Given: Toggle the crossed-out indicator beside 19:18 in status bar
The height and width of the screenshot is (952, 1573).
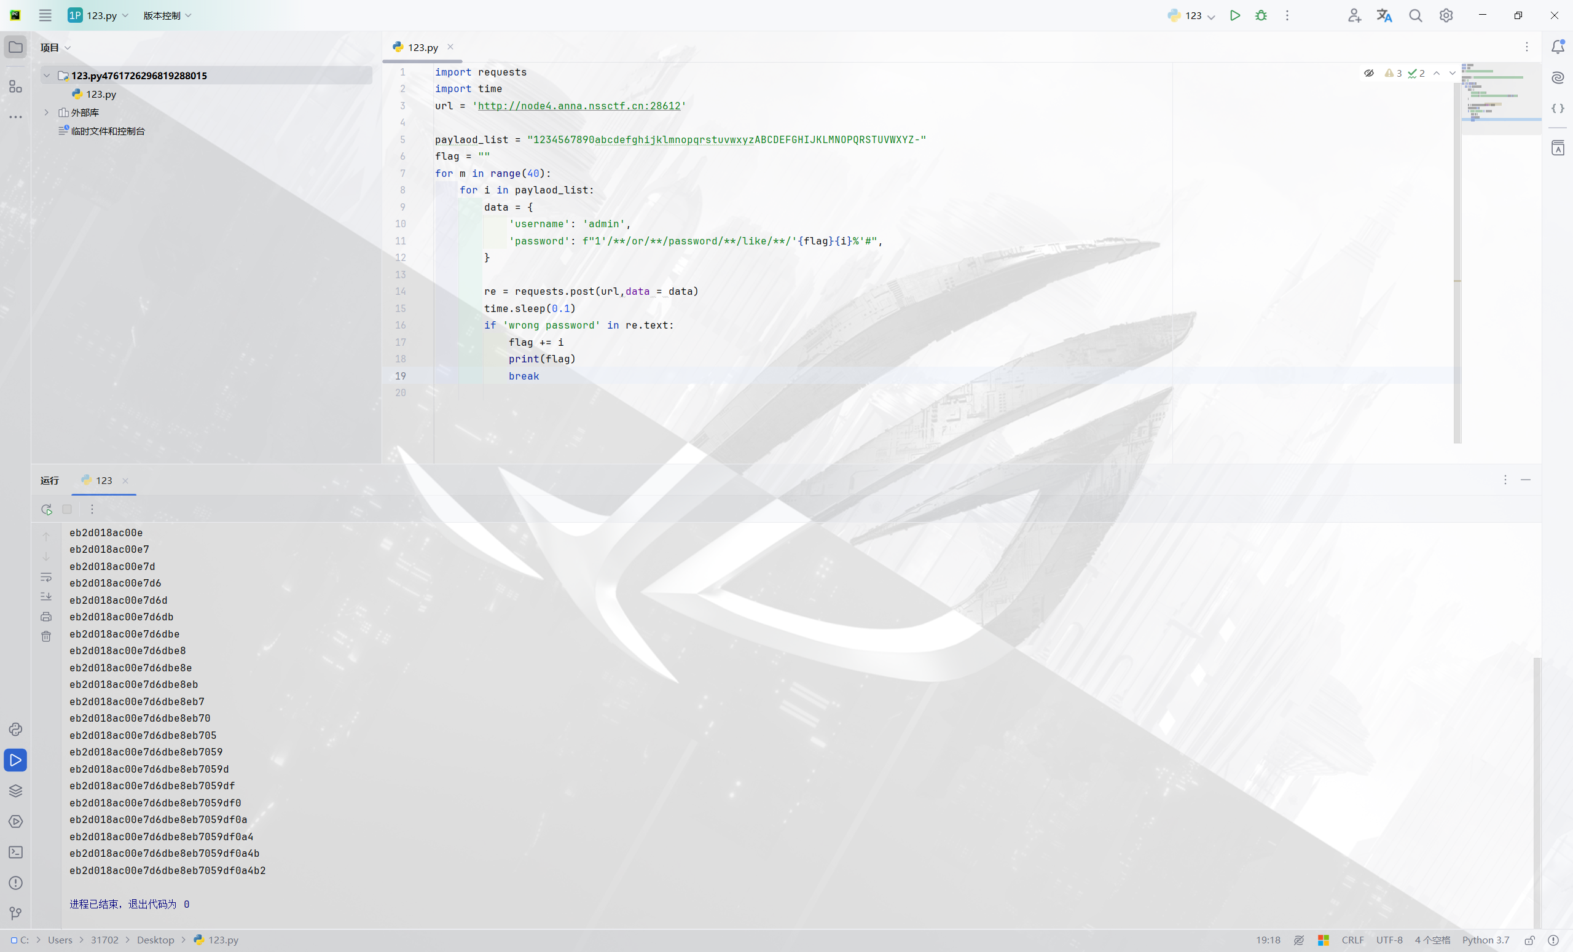Looking at the screenshot, I should 1298,940.
